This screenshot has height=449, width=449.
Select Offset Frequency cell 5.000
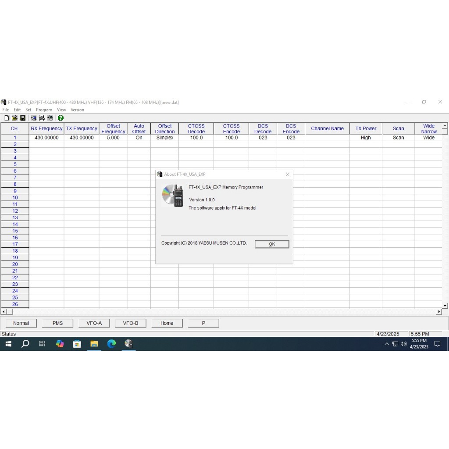pyautogui.click(x=113, y=138)
